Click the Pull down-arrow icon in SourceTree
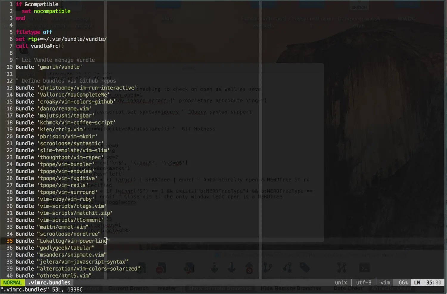Viewport: 447px width, 294px height. pyautogui.click(x=232, y=268)
